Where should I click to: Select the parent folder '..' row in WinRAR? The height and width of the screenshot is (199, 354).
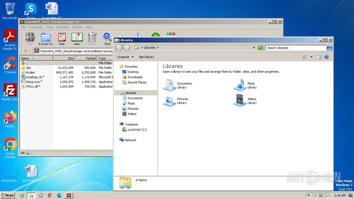66,63
